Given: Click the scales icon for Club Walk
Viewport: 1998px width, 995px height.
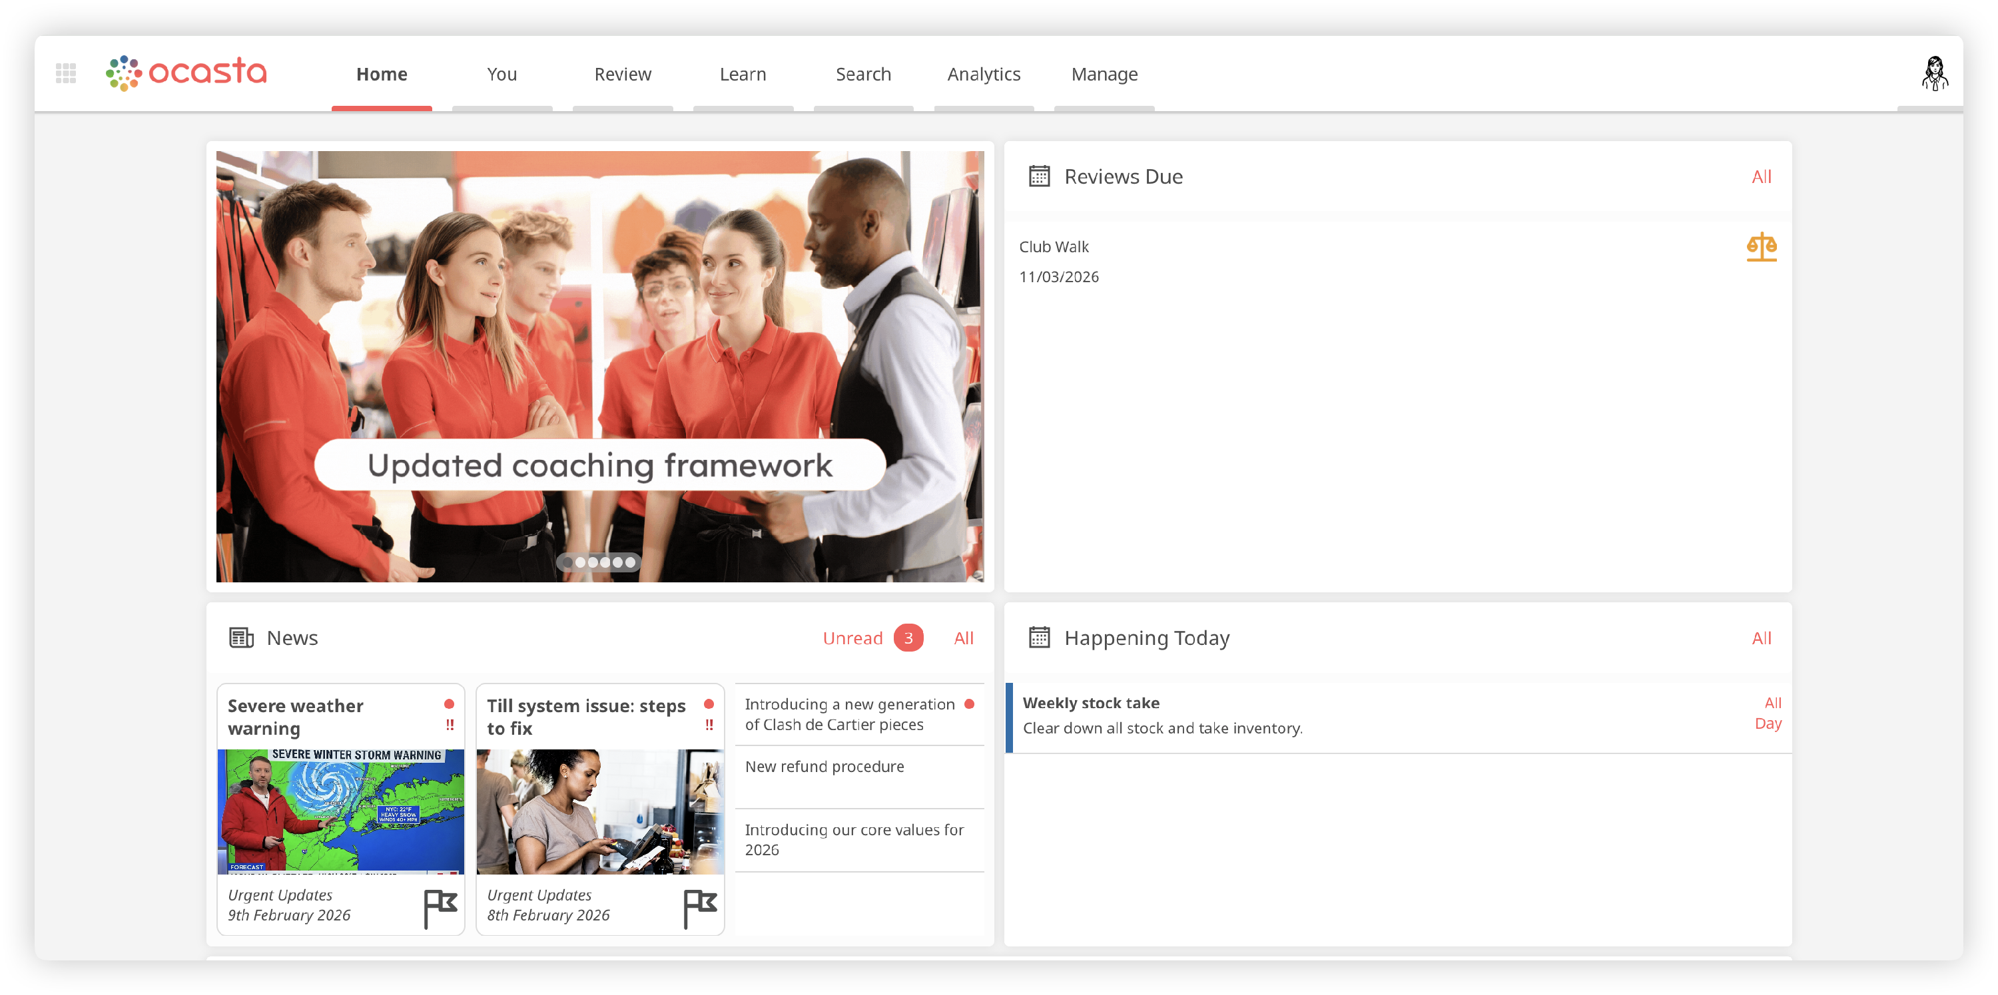Looking at the screenshot, I should click(1761, 247).
